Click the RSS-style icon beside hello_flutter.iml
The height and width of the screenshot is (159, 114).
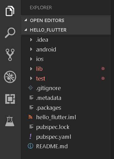[x=30, y=117]
